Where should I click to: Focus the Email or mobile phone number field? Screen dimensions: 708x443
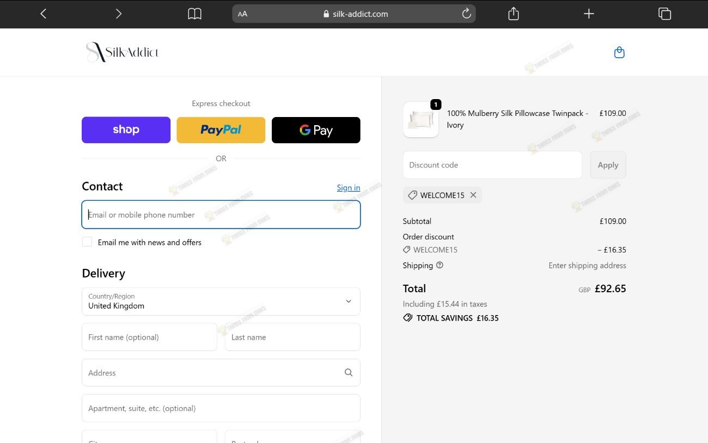(221, 214)
